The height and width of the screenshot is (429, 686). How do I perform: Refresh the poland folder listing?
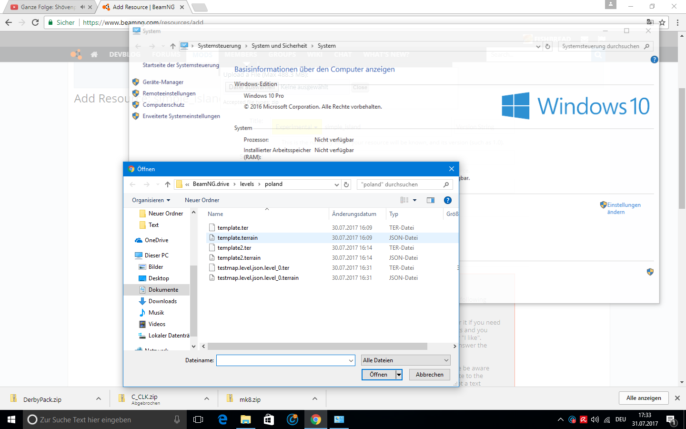(346, 184)
